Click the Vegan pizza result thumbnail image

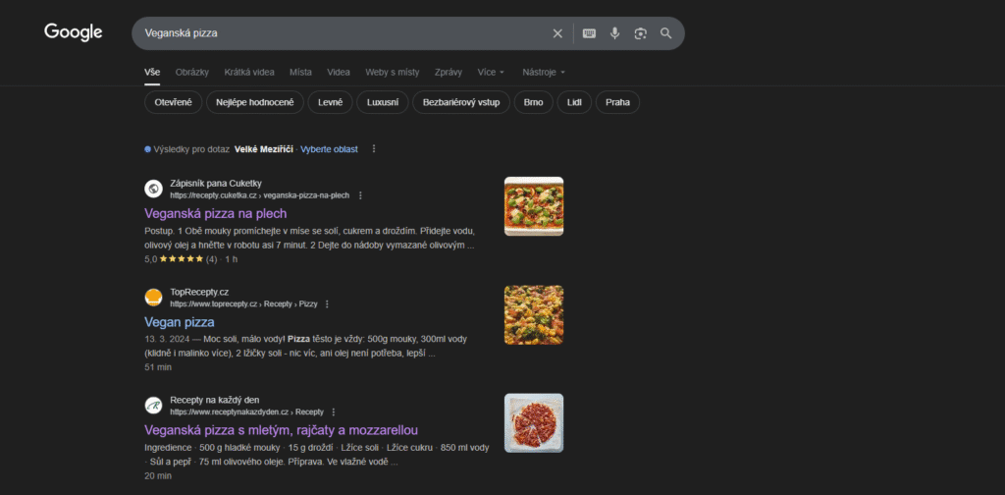[534, 314]
